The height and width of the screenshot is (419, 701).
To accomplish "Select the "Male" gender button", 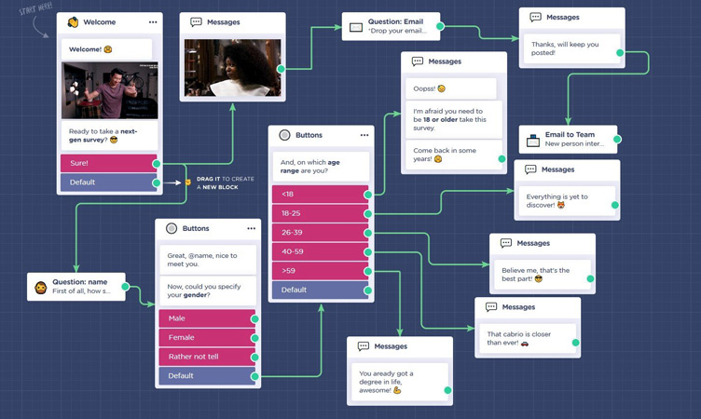I will coord(206,318).
